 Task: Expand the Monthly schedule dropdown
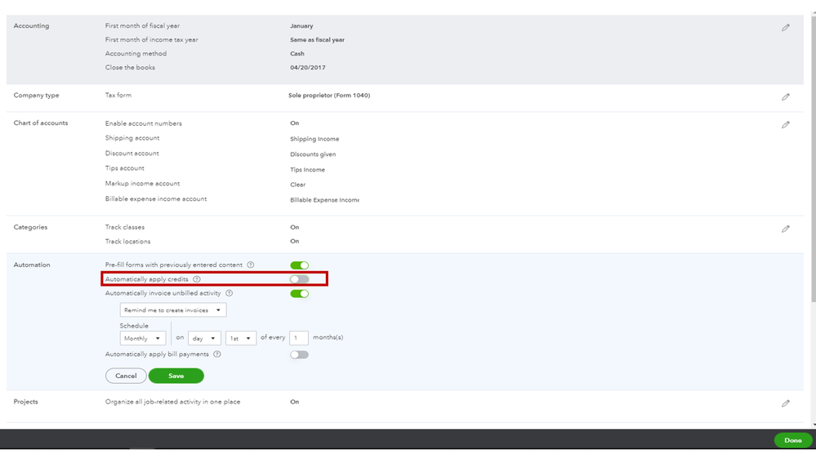143,338
